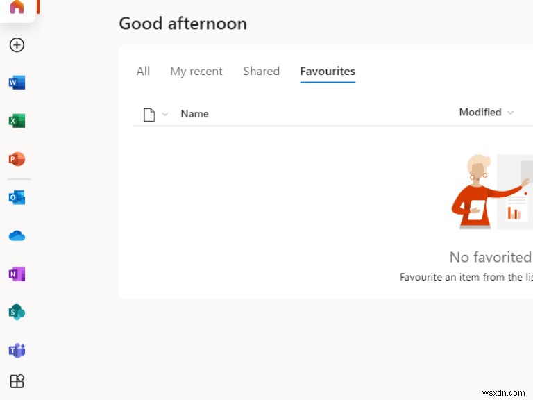Switch to the Shared tab
Image resolution: width=533 pixels, height=400 pixels.
(x=261, y=71)
